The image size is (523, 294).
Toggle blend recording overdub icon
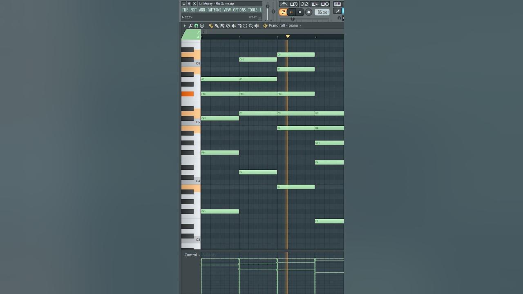click(x=315, y=4)
